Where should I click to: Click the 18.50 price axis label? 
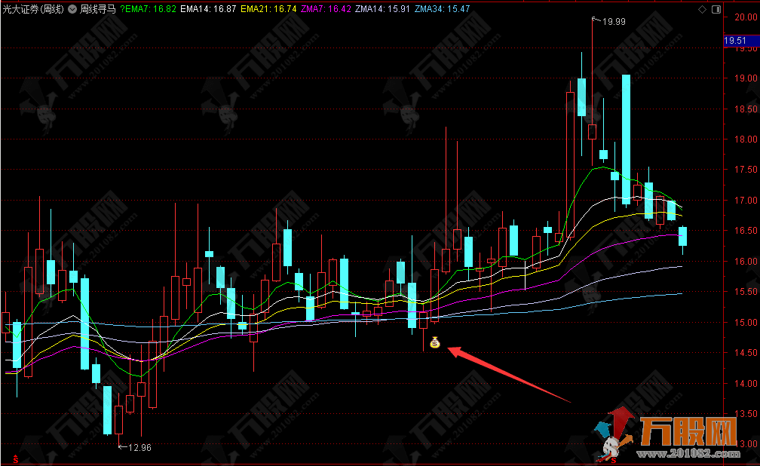(746, 109)
